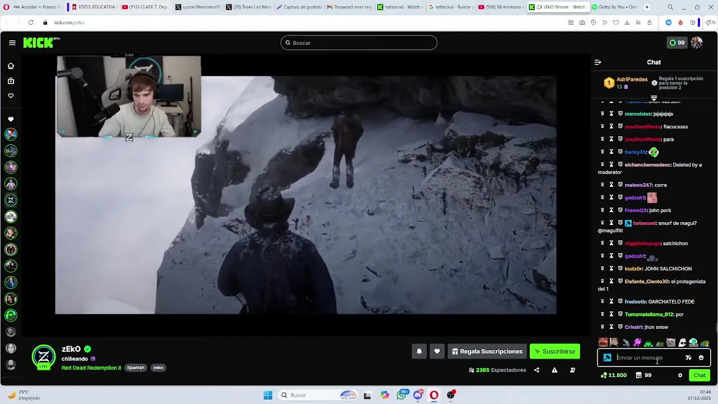Switch to EDDIS EDUCATIVA browser tab
Image resolution: width=718 pixels, height=404 pixels.
94,7
